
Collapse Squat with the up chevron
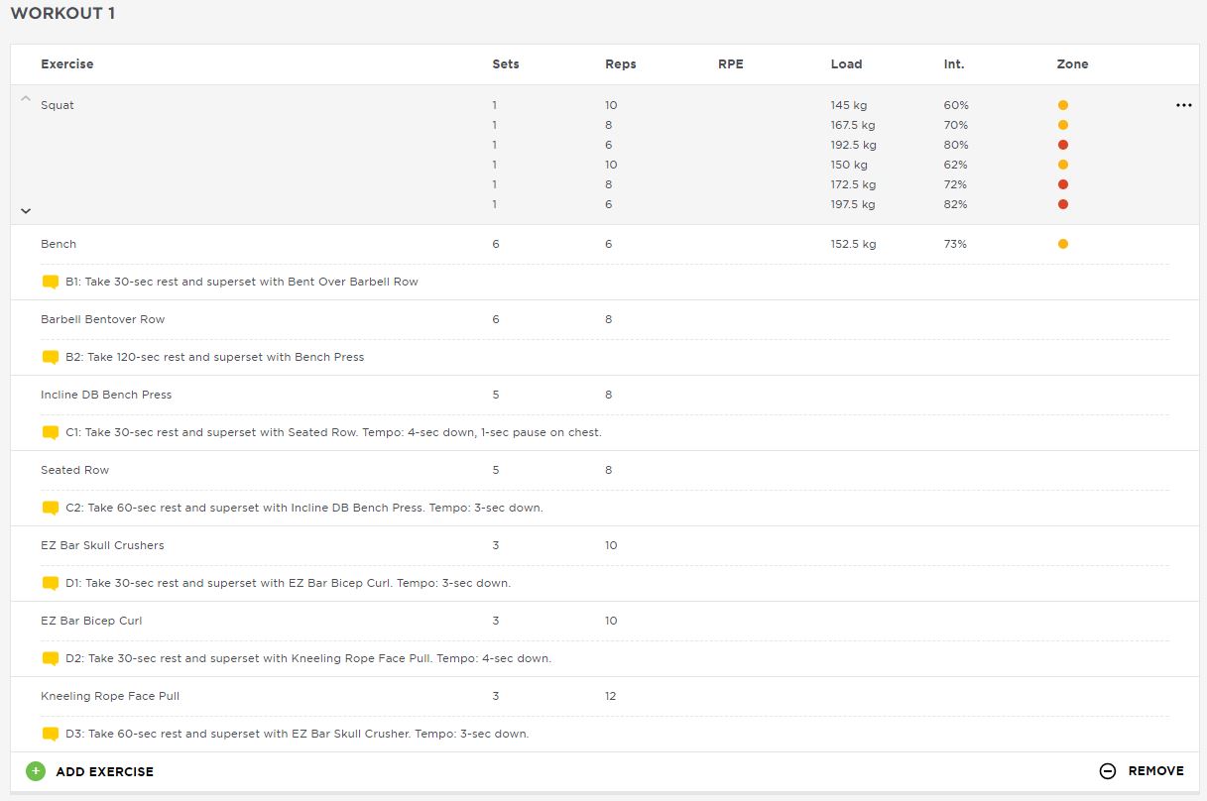point(26,99)
